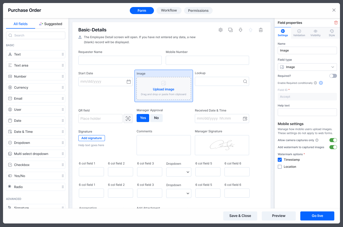This screenshot has height=227, width=343.
Task: Duplicate the Basic-Details section
Action: [x=230, y=30]
